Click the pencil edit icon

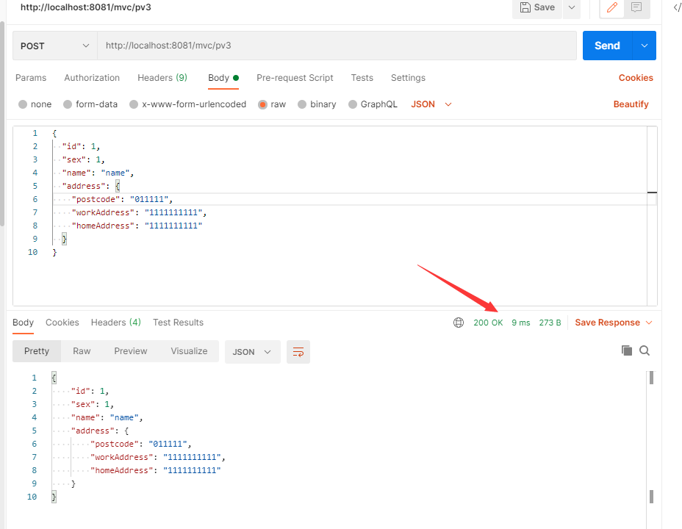click(x=611, y=7)
